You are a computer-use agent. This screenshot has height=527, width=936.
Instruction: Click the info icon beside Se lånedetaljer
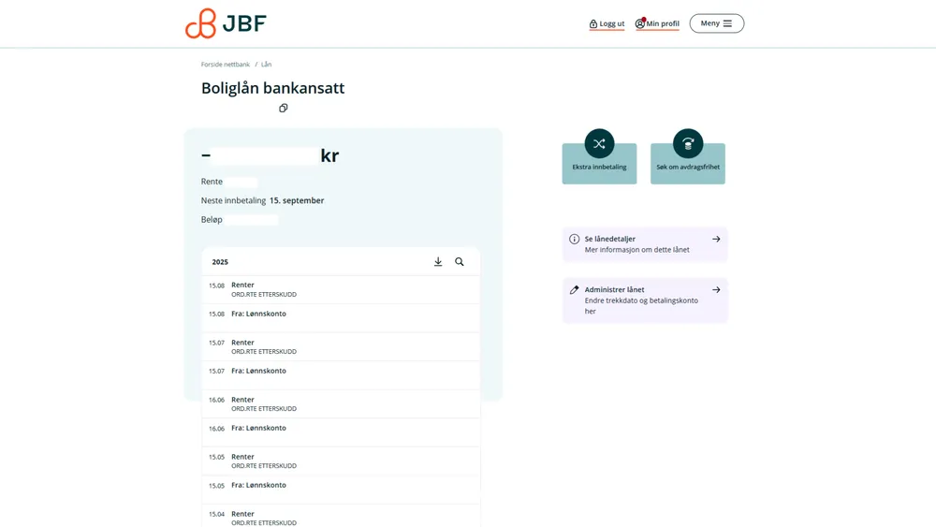point(575,240)
